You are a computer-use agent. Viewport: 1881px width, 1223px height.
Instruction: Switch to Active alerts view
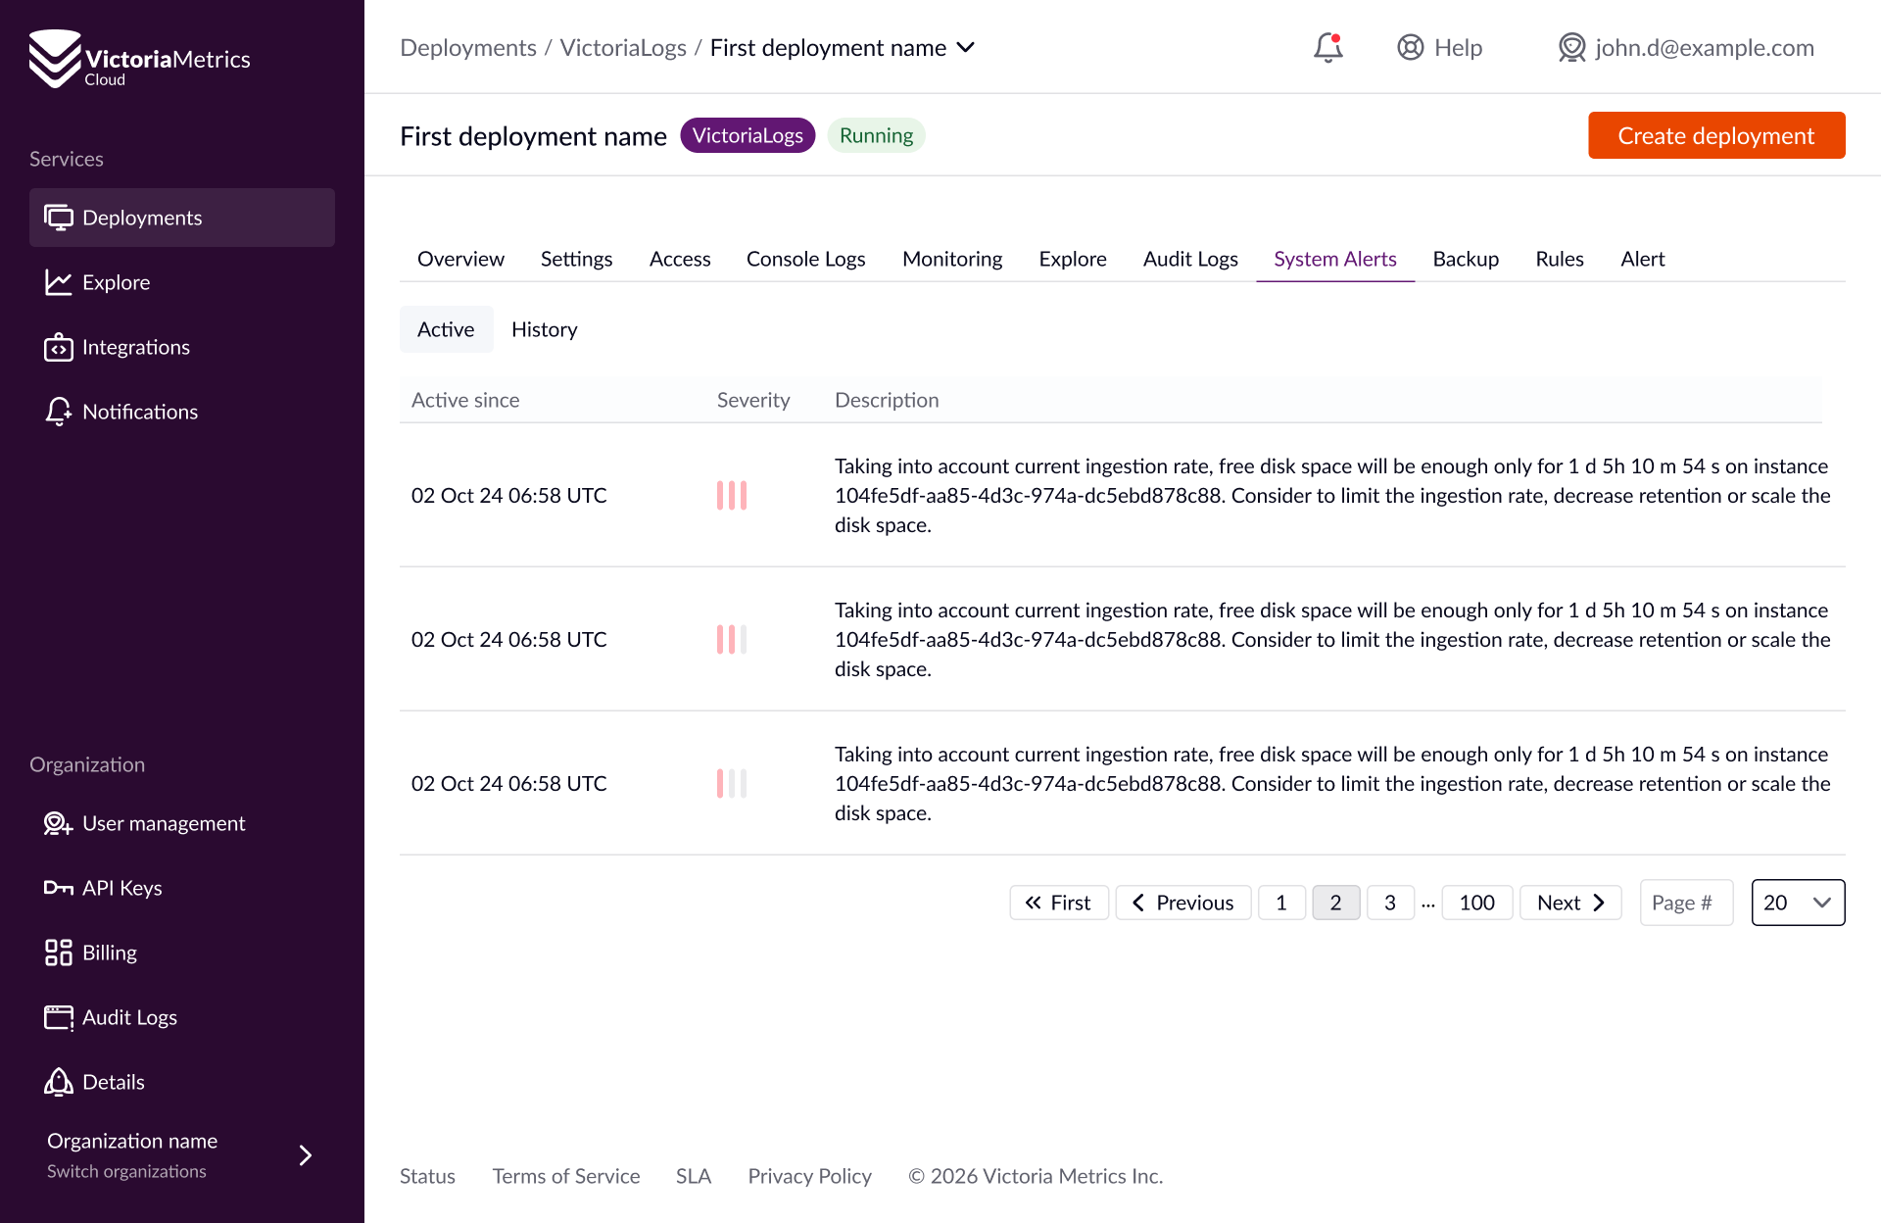[x=446, y=329]
